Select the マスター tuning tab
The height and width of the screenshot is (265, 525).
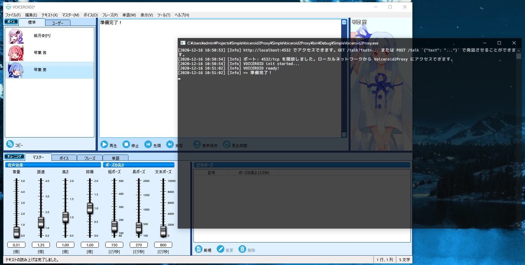tap(38, 157)
